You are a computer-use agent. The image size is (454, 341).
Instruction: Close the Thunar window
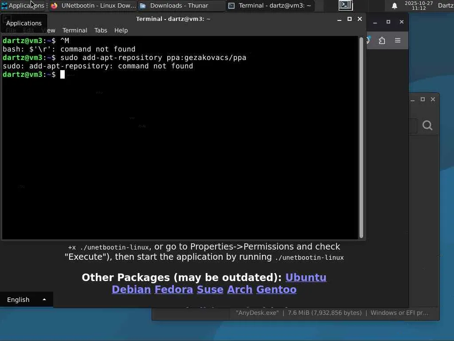point(433,99)
